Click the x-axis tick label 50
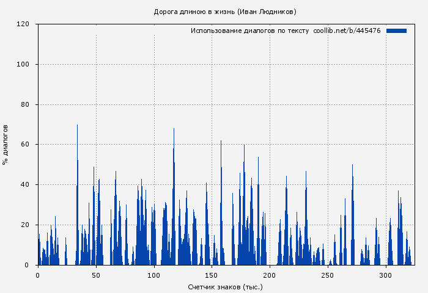The height and width of the screenshot is (293, 428). coord(96,275)
